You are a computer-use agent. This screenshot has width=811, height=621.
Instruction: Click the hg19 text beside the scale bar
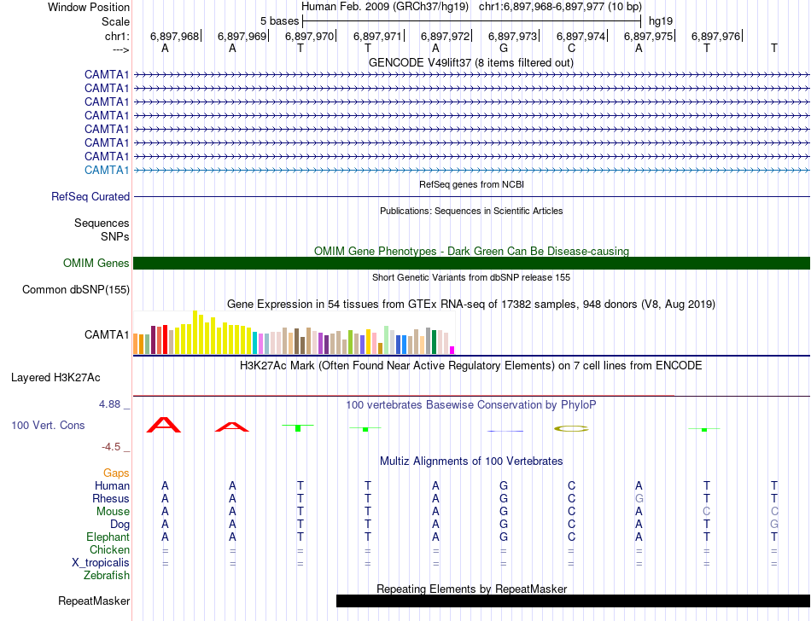661,21
